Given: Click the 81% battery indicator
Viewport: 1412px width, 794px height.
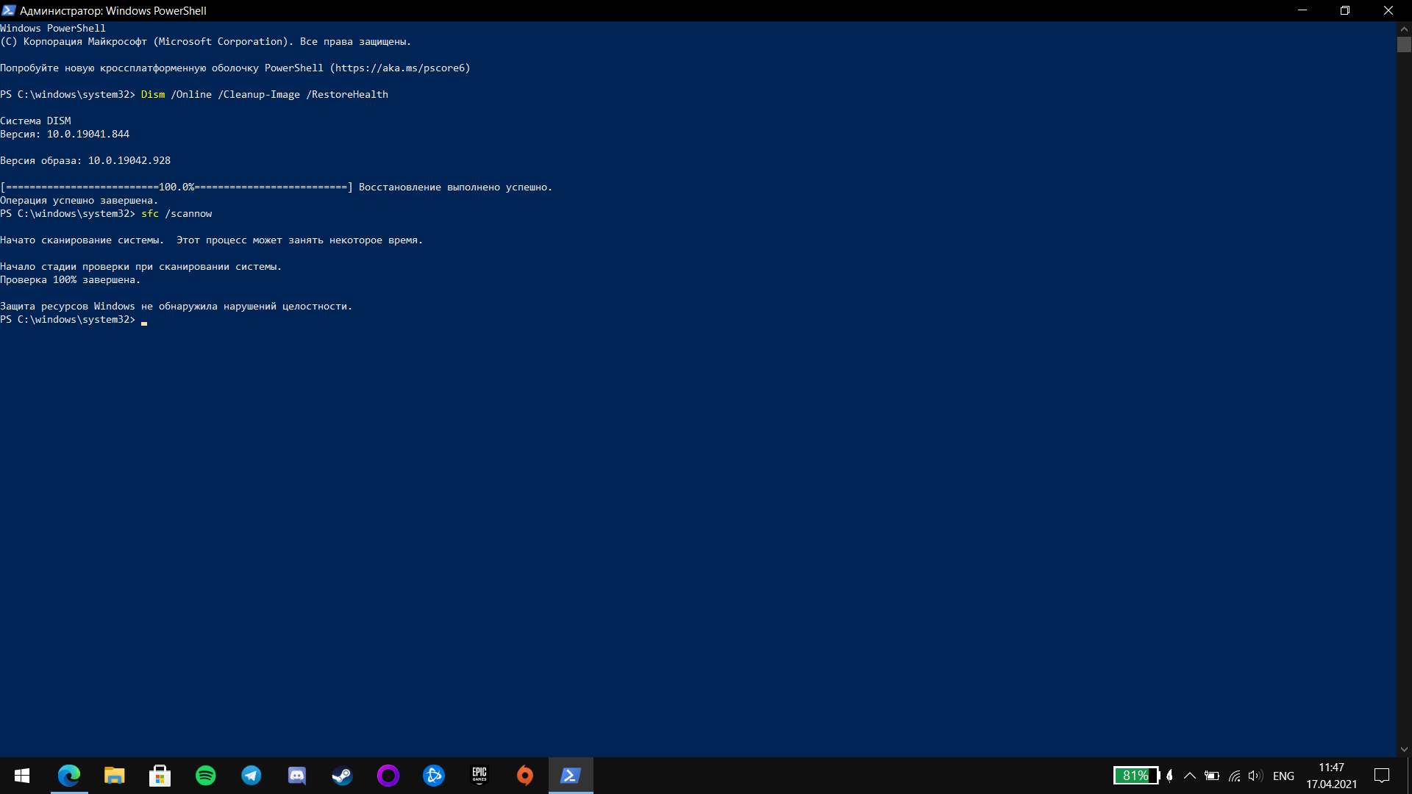Looking at the screenshot, I should [x=1136, y=776].
